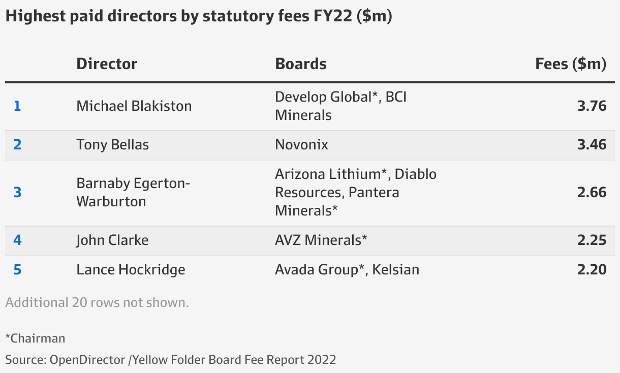The height and width of the screenshot is (373, 620).
Task: Select the Michael Blakiston name cell
Action: point(134,106)
